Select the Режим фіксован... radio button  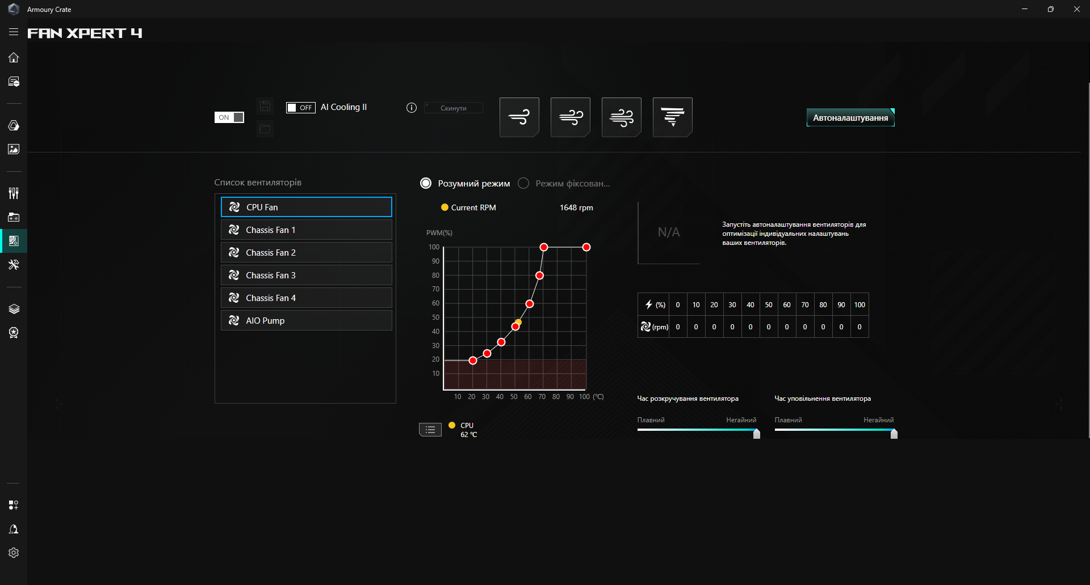[x=523, y=183]
